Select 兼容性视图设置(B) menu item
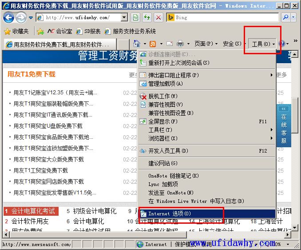The height and width of the screenshot is (250, 301). [x=206, y=113]
